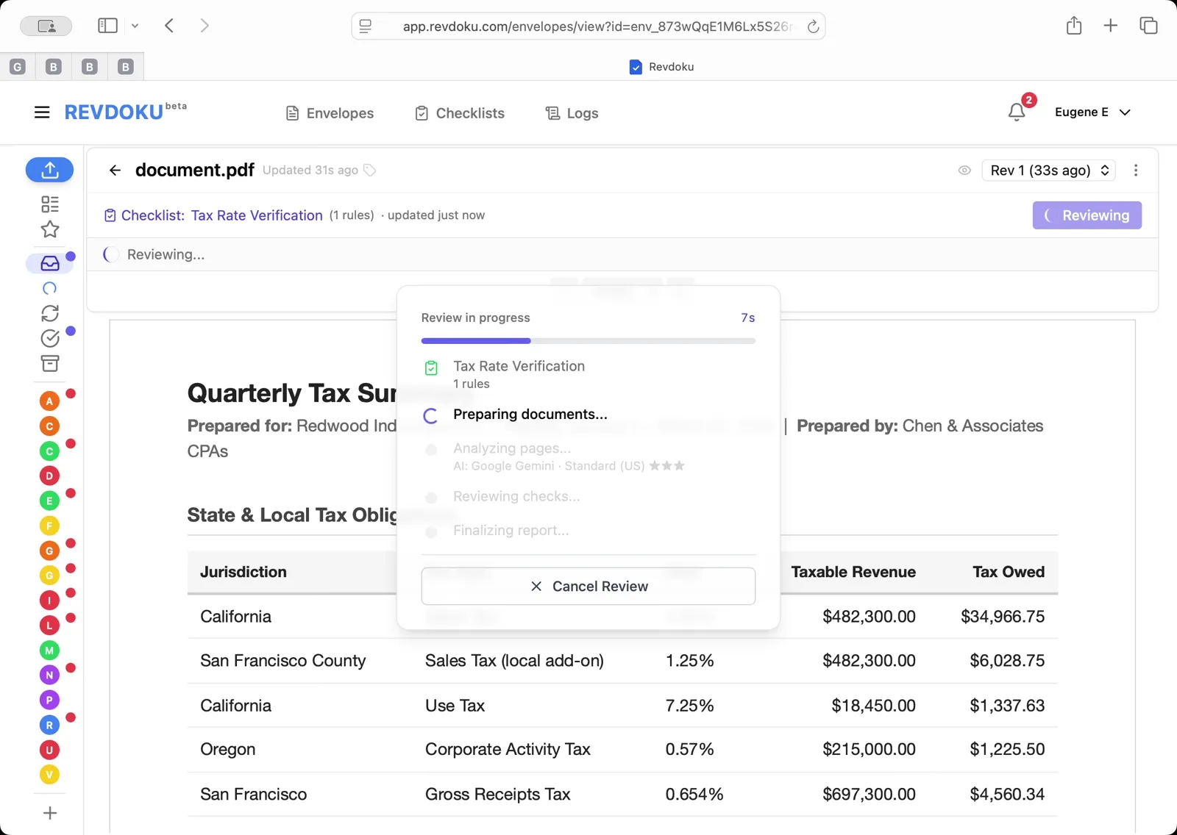Open the completed checks icon with notification dot
Screen dimensions: 1177x835
coord(49,339)
